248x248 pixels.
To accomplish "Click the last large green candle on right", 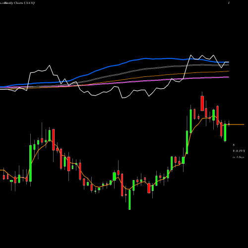I will [x=225, y=132].
